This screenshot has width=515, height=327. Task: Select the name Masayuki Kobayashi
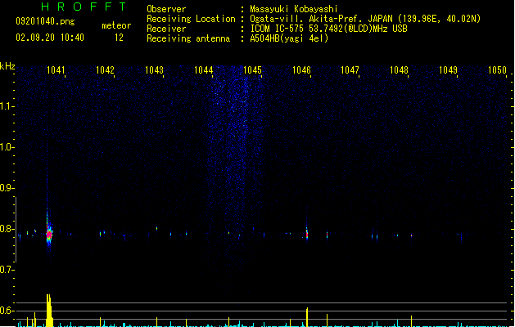point(294,9)
